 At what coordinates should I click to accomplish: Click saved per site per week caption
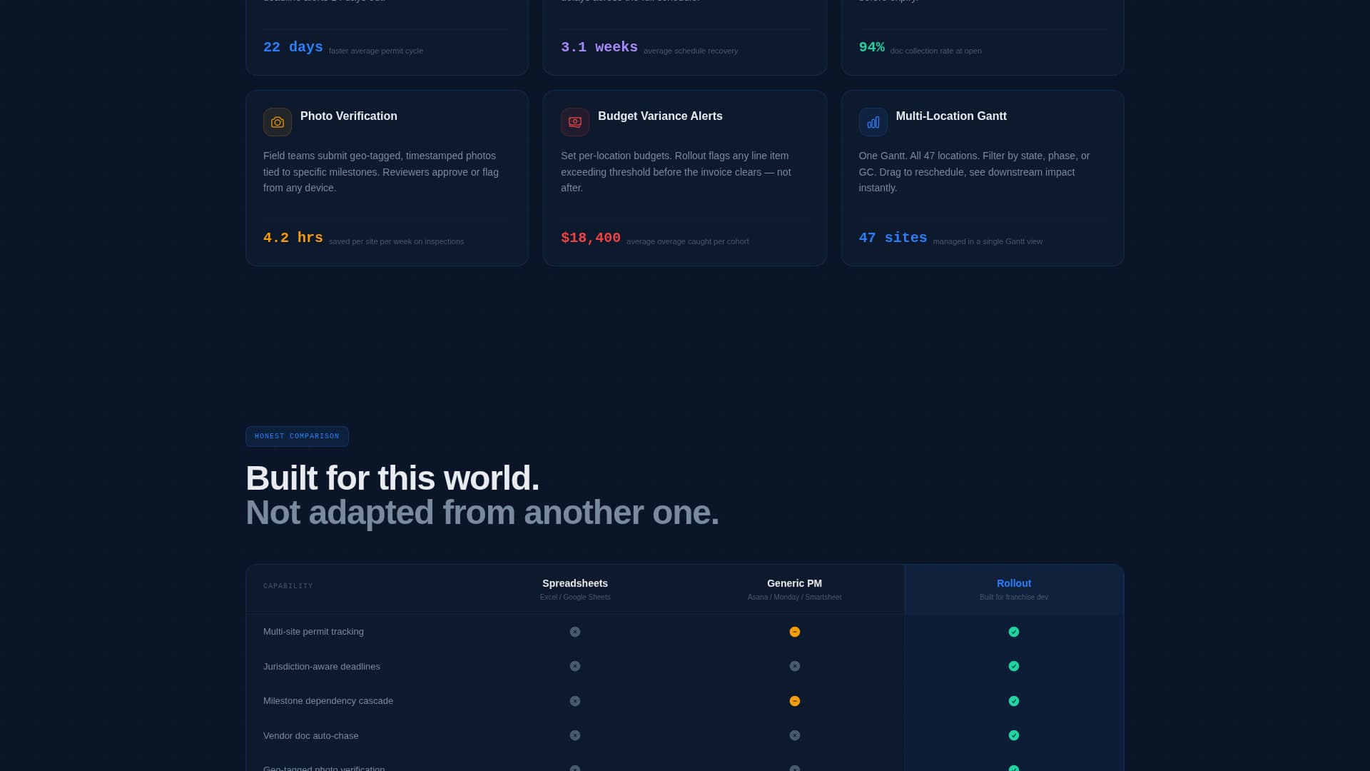click(396, 241)
